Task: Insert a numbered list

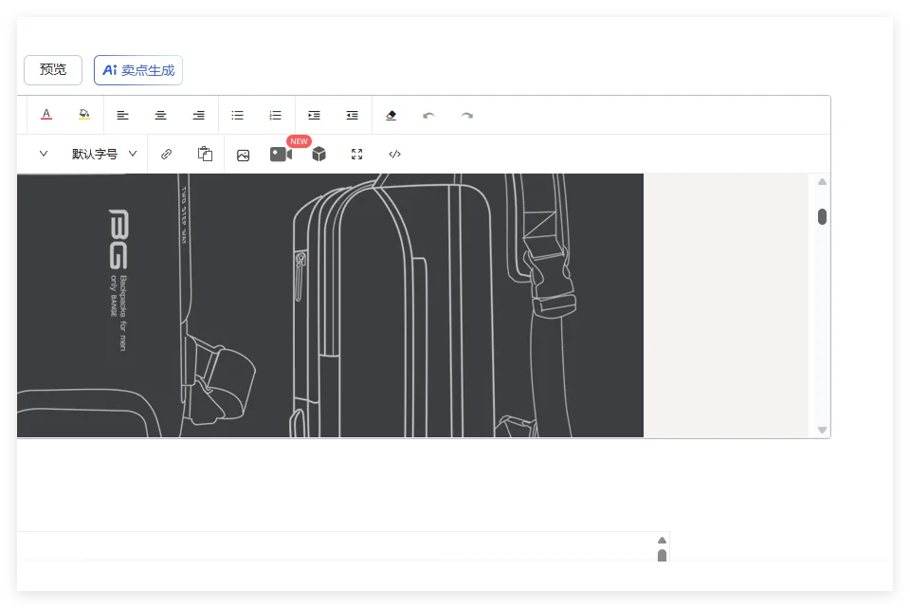Action: pos(276,115)
